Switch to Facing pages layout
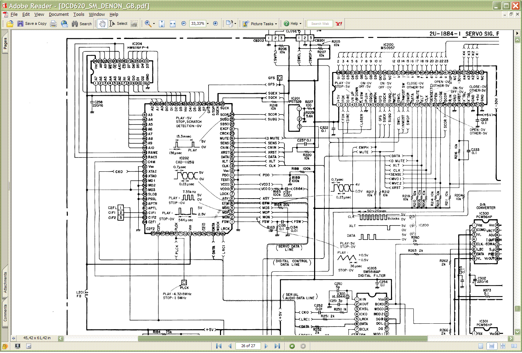The width and height of the screenshot is (522, 353). click(x=514, y=346)
